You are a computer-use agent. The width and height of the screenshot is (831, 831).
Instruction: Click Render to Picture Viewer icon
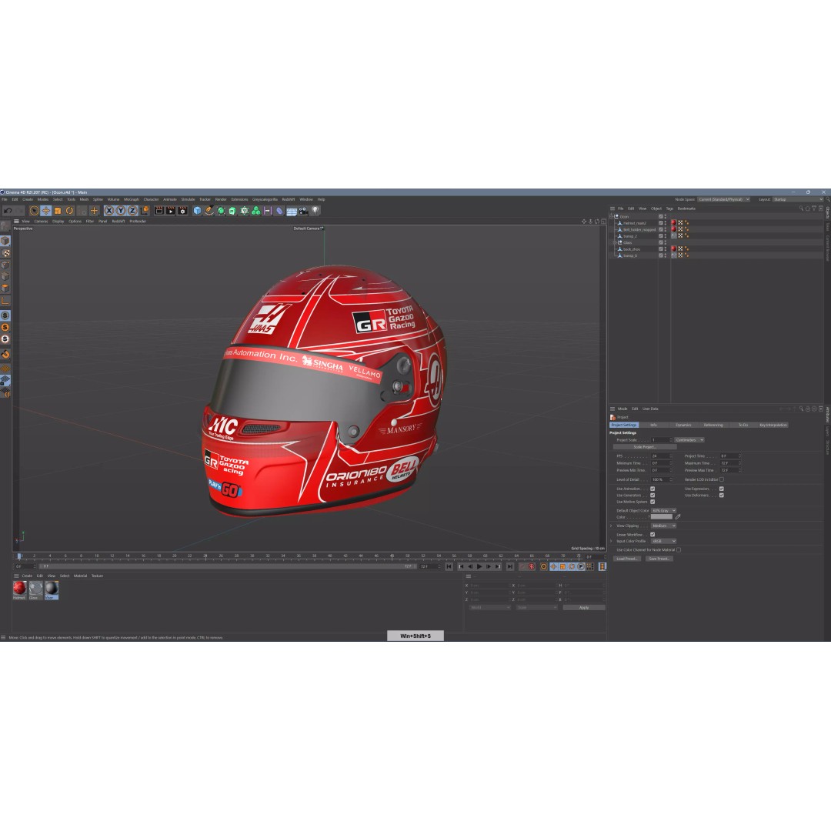pos(171,211)
